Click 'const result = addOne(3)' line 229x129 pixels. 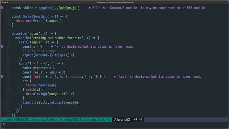pyautogui.click(x=44, y=72)
